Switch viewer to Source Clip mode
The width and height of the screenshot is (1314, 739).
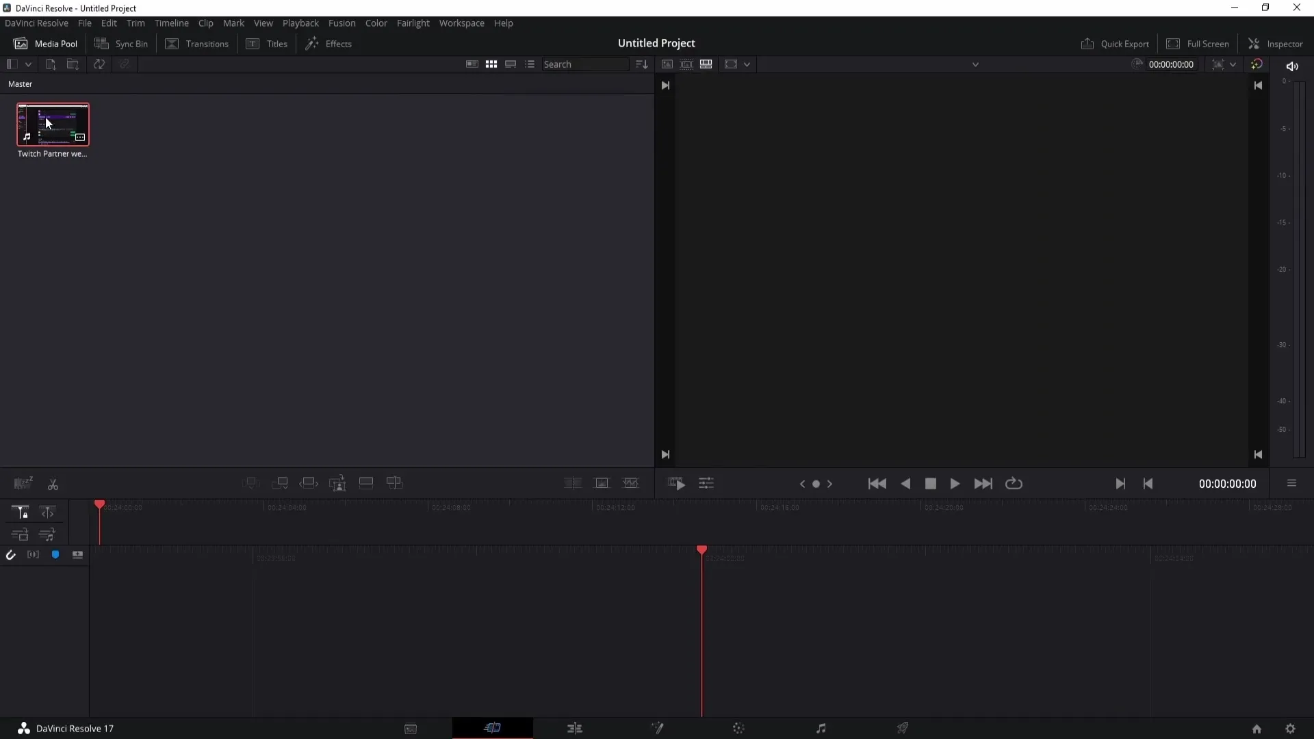[x=667, y=64]
